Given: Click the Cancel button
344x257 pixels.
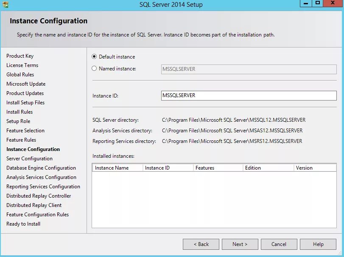Looking at the screenshot, I should 279,244.
